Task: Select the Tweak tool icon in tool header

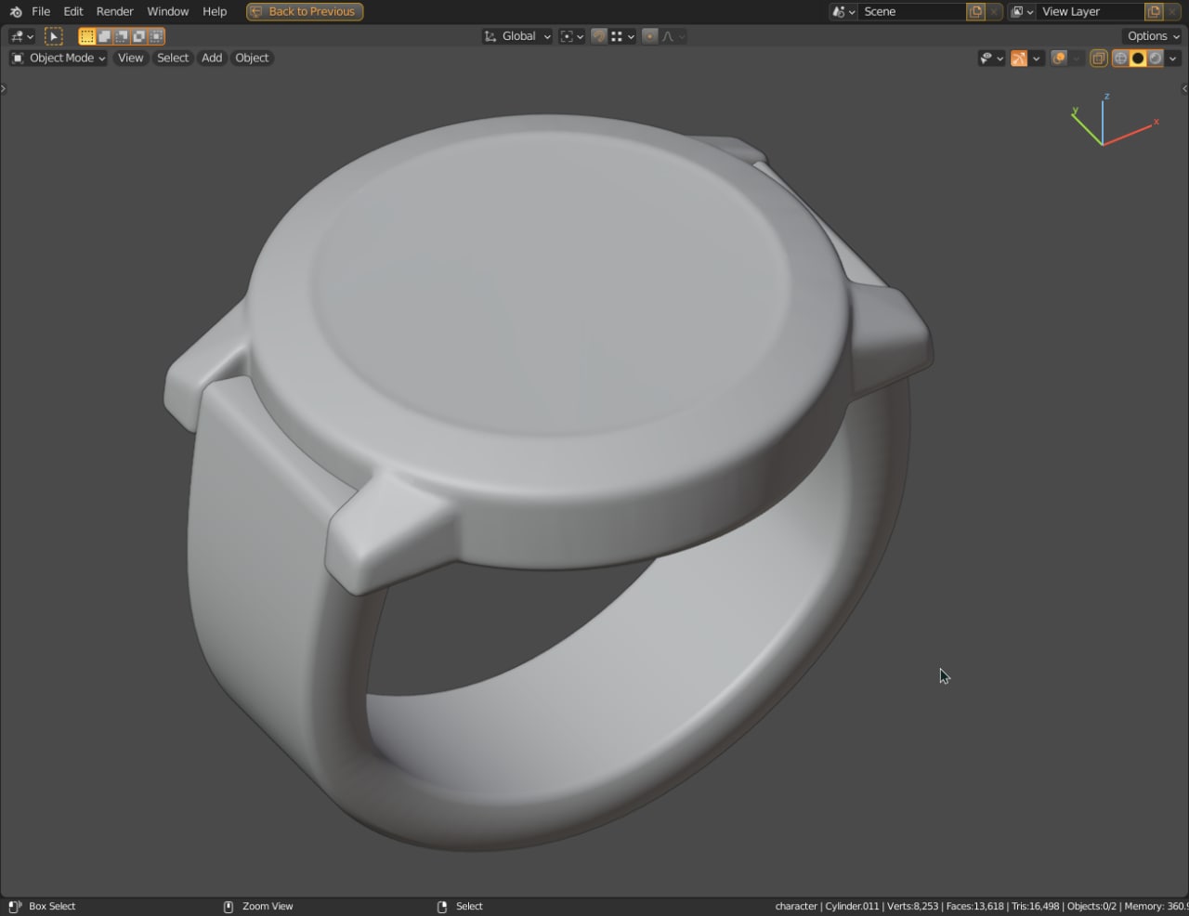Action: [x=54, y=36]
